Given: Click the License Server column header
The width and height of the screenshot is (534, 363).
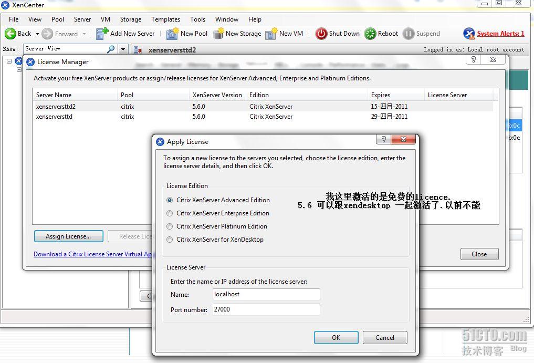Looking at the screenshot, I should pos(459,95).
